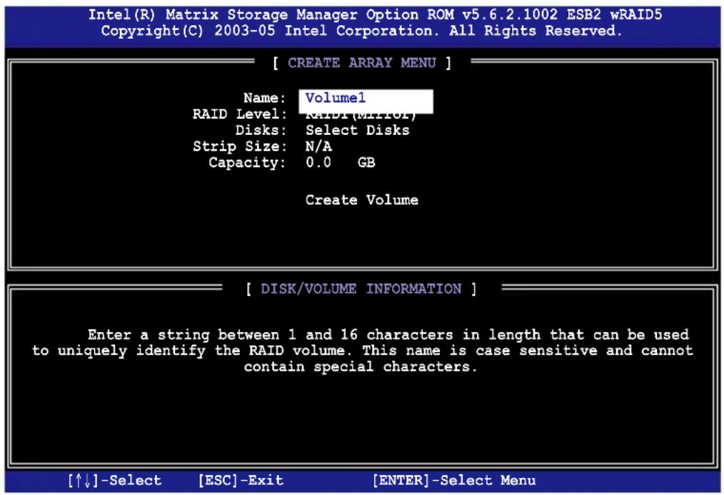Viewport: 724px width, 495px height.
Task: Click the Capacity: label
Action: (247, 163)
